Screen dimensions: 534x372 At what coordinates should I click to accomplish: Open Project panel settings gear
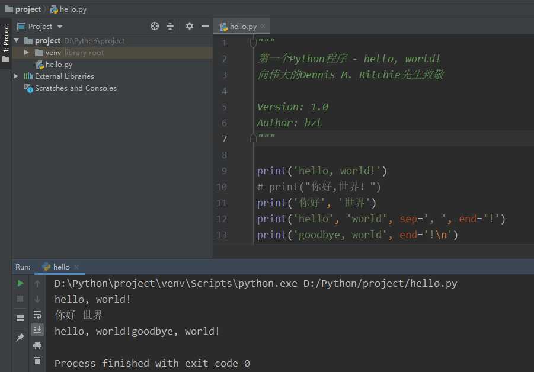click(190, 26)
